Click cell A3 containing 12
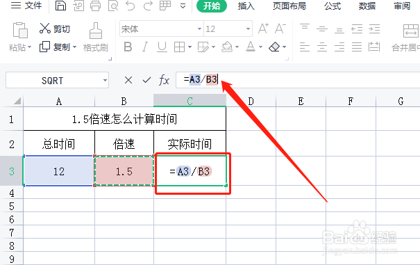Screen dimensions: 420x265 tap(58, 171)
